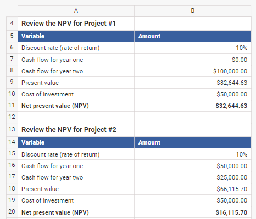The width and height of the screenshot is (256, 219).
Task: Select row 16 header
Action: tap(12, 165)
